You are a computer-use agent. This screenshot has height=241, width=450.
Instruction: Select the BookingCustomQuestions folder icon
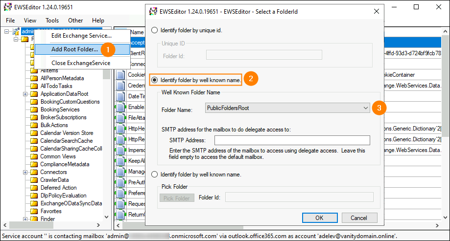[x=34, y=102]
